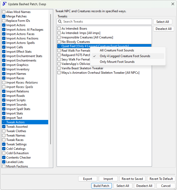Toggle the Import Cells checkbox
Screen dimensions: 177x190
(4, 47)
